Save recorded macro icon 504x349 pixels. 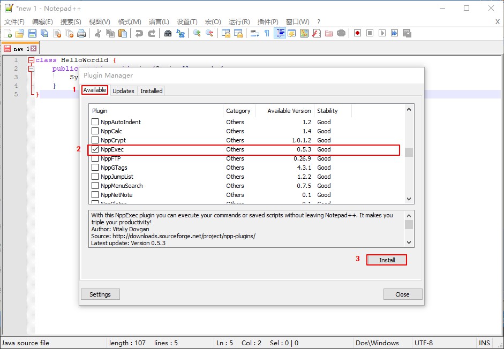[407, 33]
